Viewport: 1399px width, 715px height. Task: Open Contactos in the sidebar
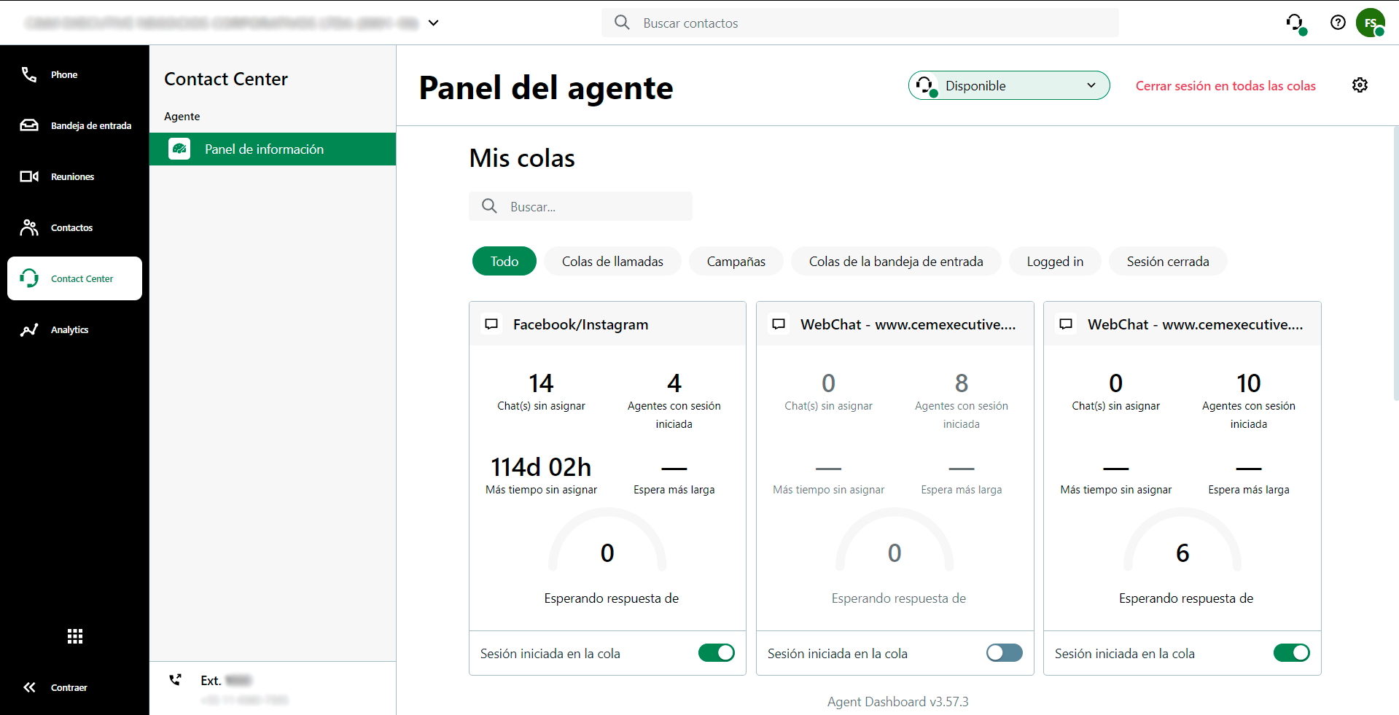coord(71,227)
